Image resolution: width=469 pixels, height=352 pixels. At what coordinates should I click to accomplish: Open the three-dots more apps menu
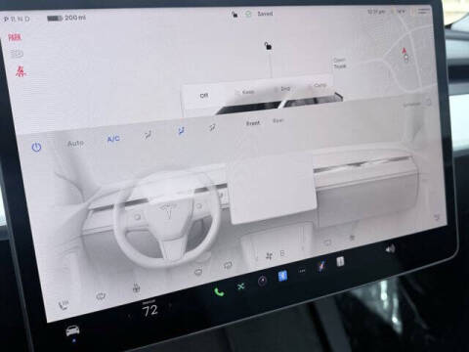click(x=302, y=271)
